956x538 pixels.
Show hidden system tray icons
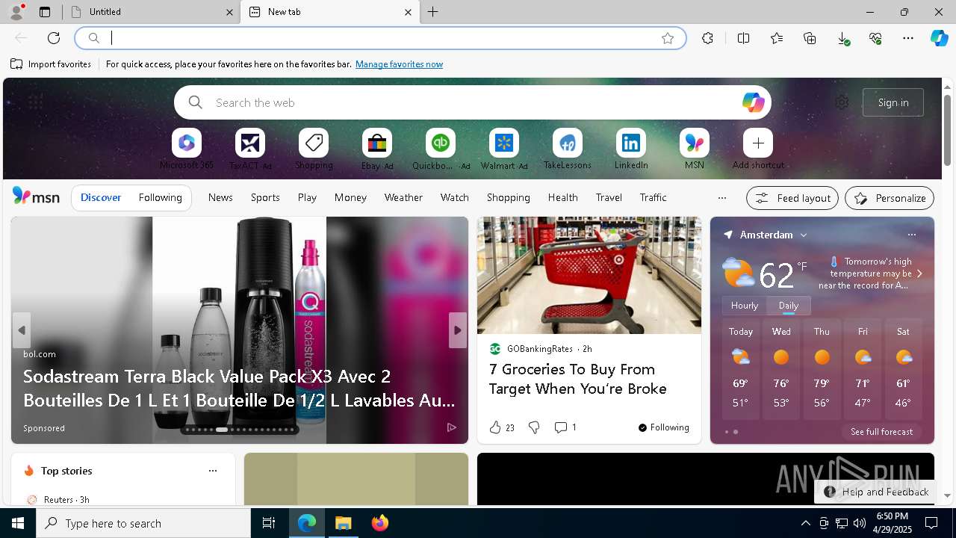tap(805, 523)
